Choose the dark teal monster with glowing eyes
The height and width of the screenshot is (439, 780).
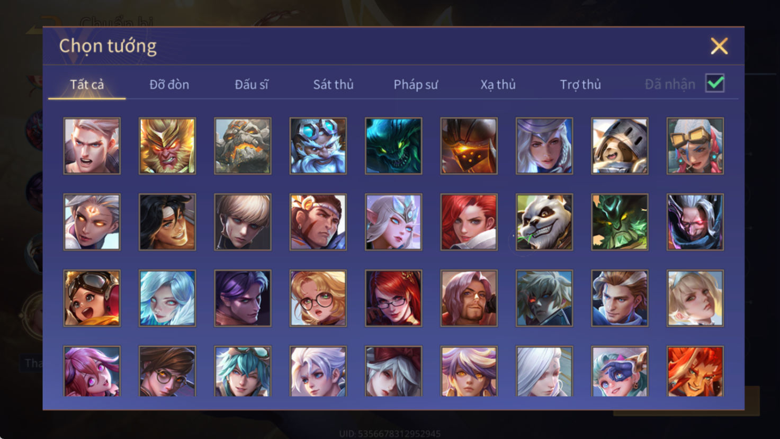click(393, 146)
